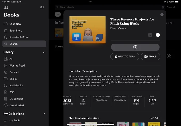Screen dimensions: 181x126
Task: Collapse the My Collections chevron
Action: coord(44,114)
